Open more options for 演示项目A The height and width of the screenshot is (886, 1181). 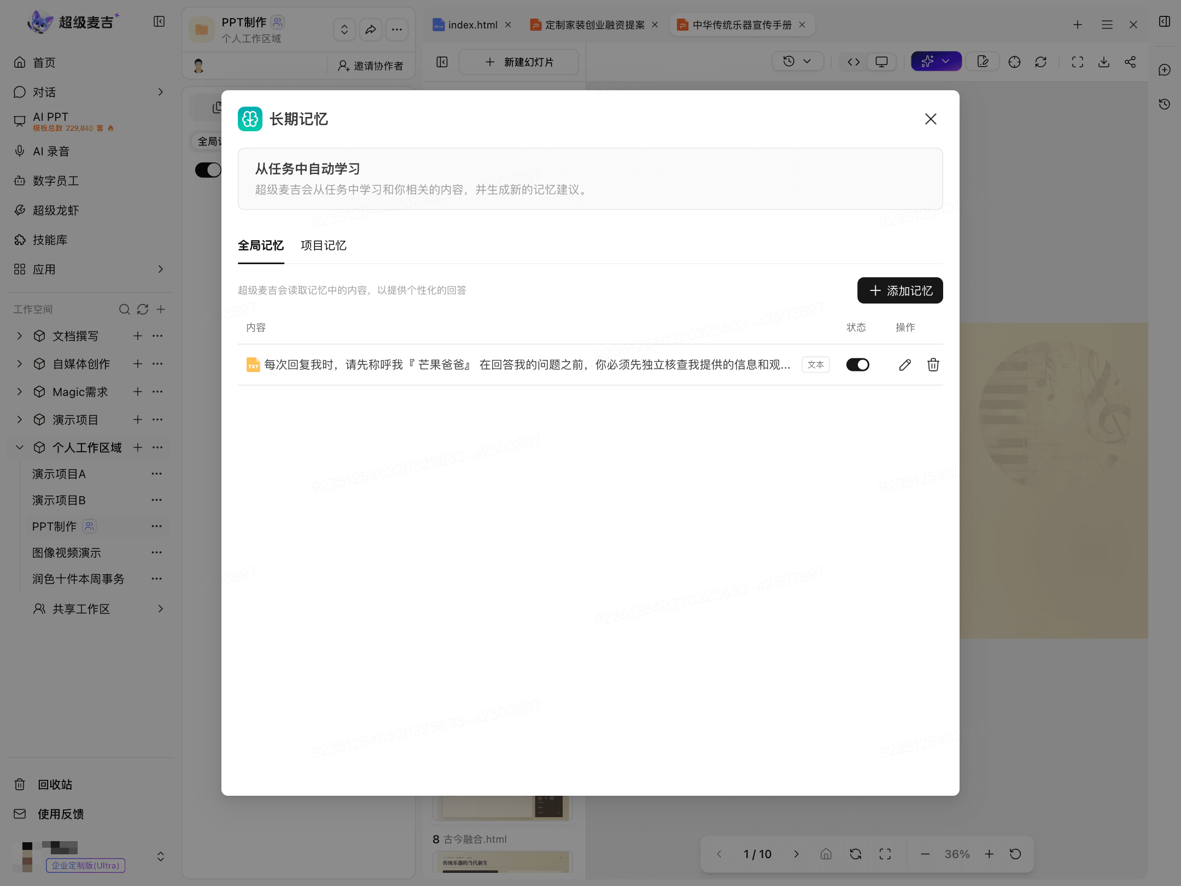point(157,474)
